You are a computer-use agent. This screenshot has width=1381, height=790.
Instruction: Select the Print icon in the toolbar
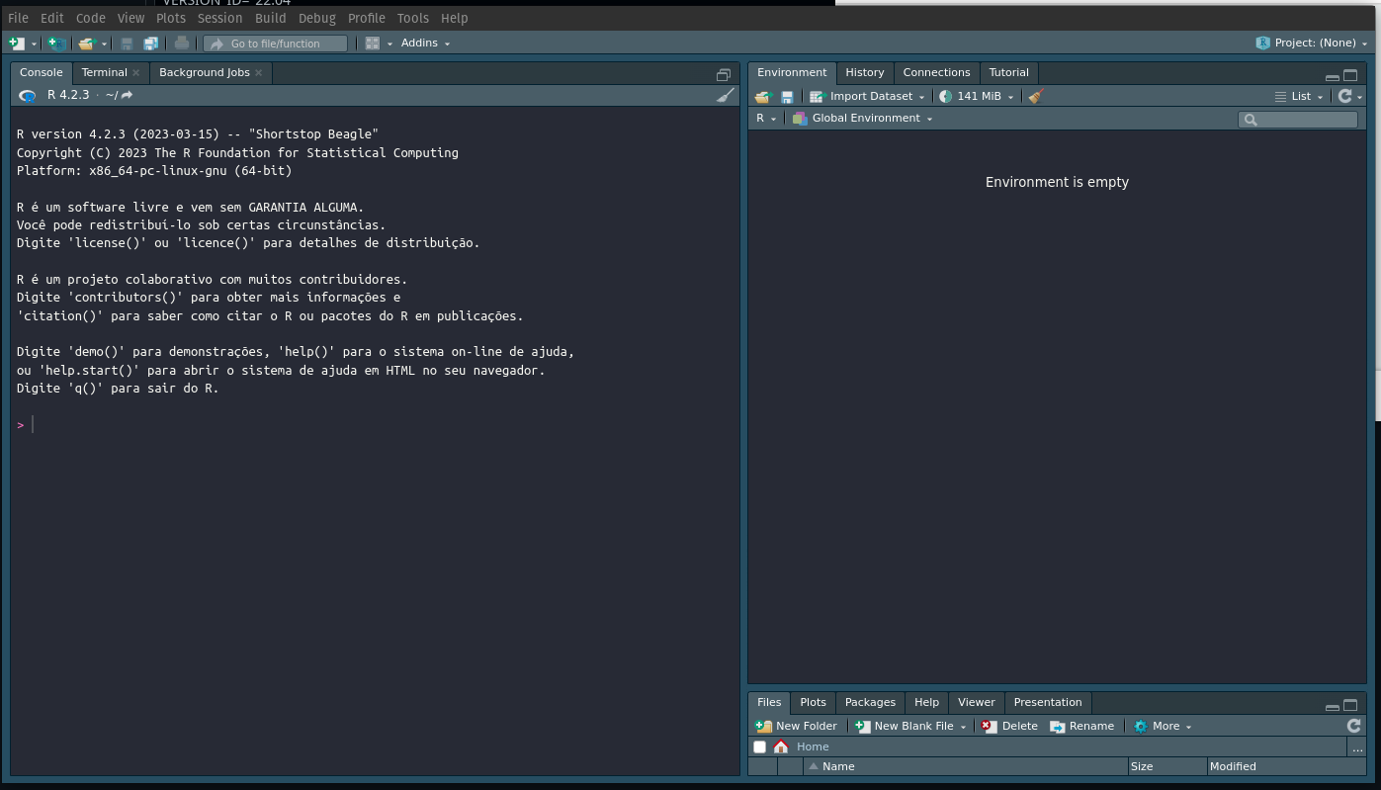pyautogui.click(x=182, y=43)
